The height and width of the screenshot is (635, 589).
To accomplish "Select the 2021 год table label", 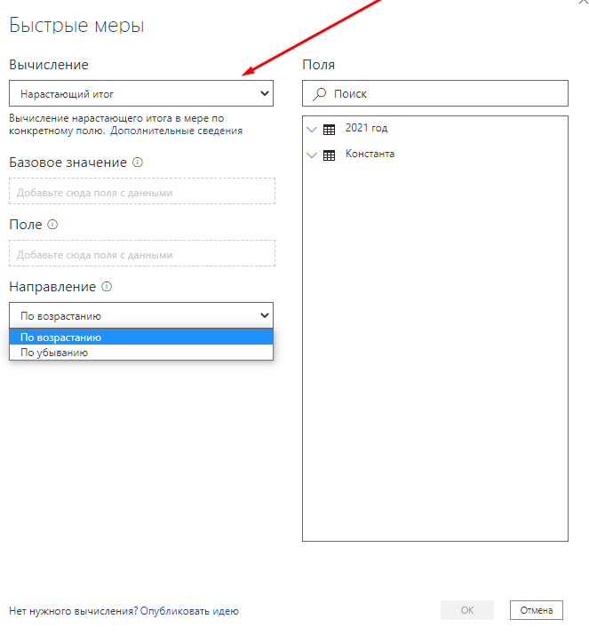I will [366, 129].
